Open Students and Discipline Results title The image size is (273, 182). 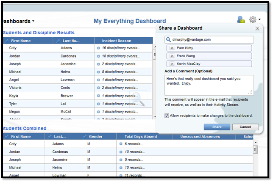pyautogui.click(x=38, y=33)
